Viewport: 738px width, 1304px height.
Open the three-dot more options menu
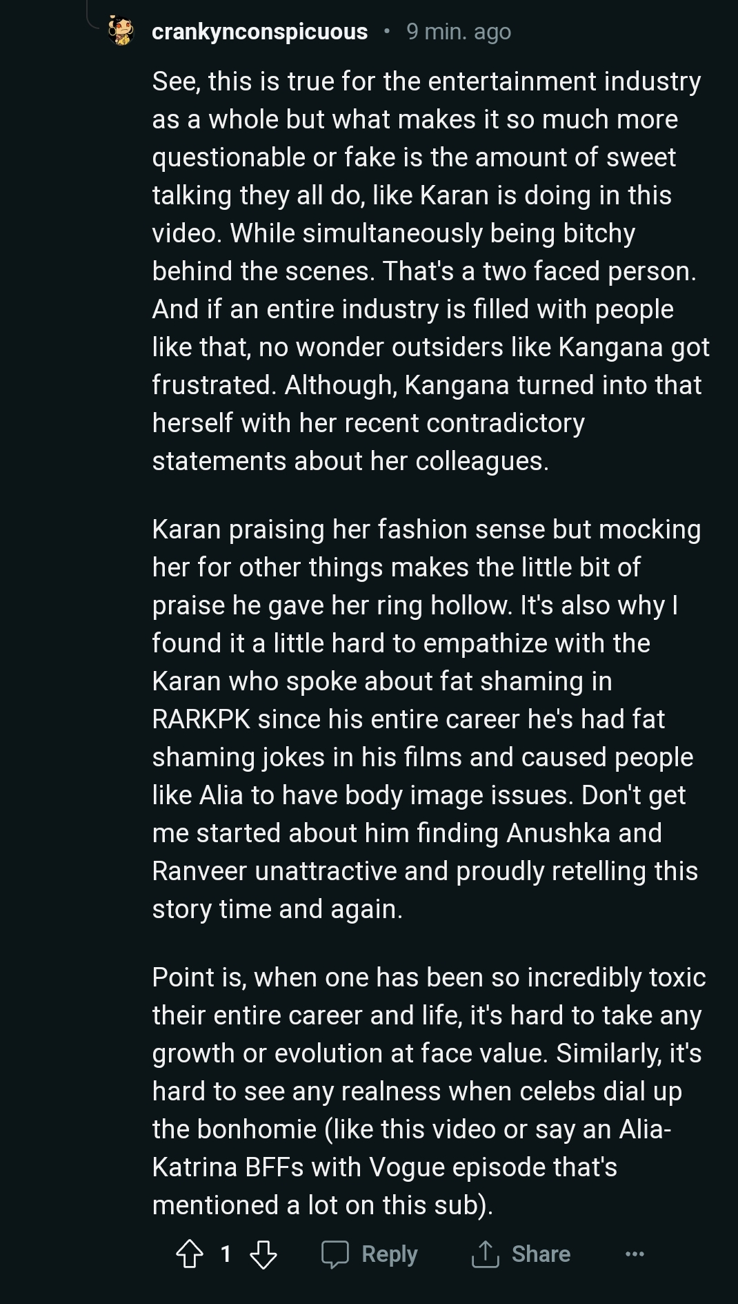635,1254
